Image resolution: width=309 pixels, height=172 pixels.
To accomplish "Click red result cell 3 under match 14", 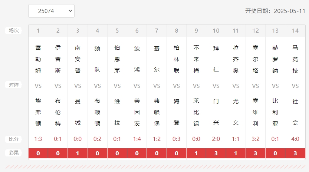I will coord(295,153).
